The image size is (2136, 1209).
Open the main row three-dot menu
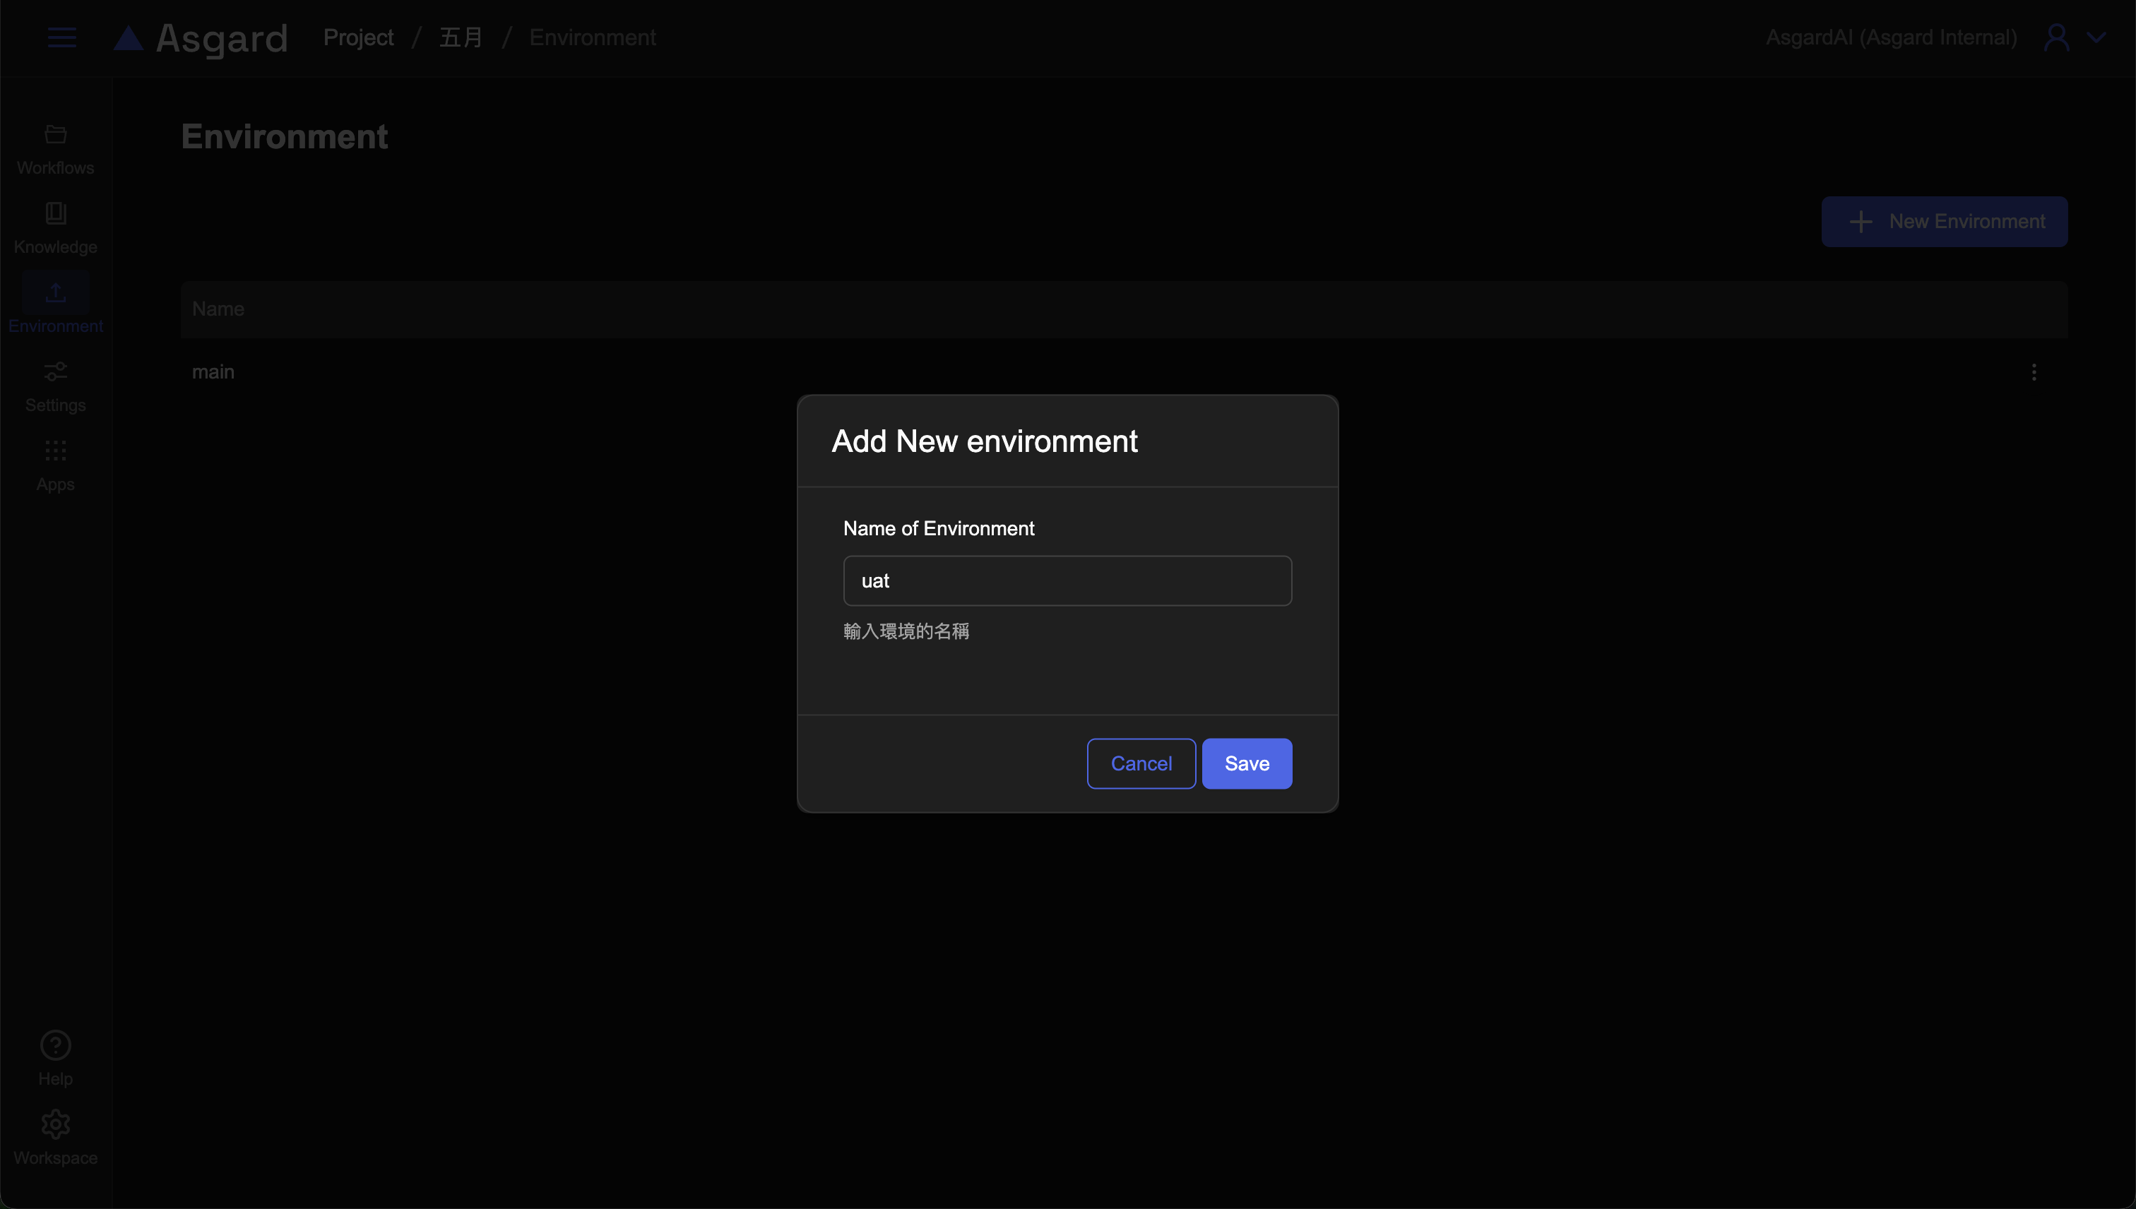tap(2034, 372)
